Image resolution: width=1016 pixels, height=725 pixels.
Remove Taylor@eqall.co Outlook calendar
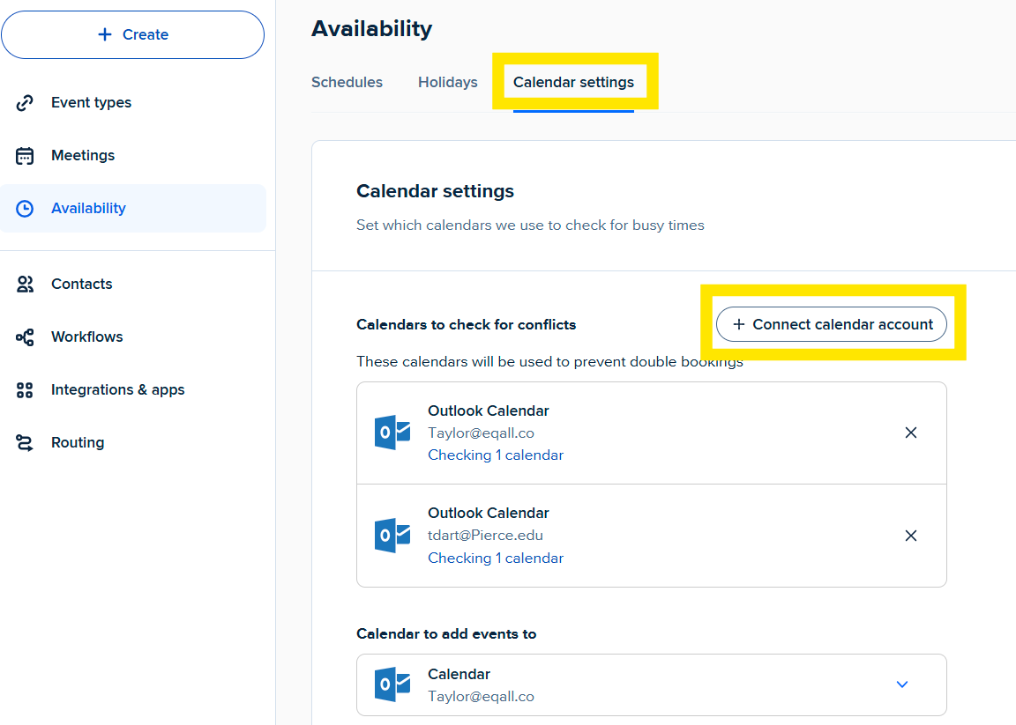pos(910,433)
